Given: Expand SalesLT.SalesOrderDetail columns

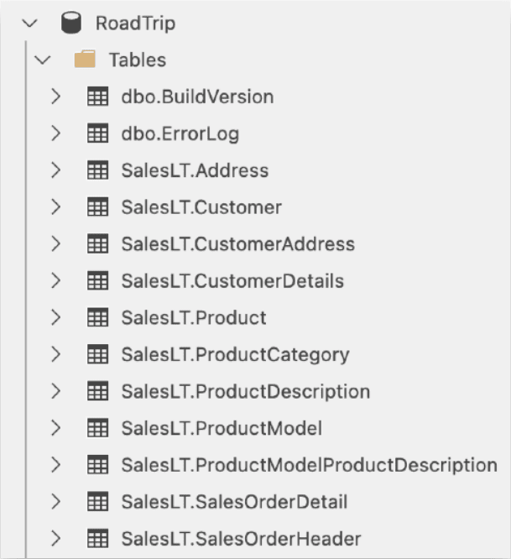Looking at the screenshot, I should 55,502.
